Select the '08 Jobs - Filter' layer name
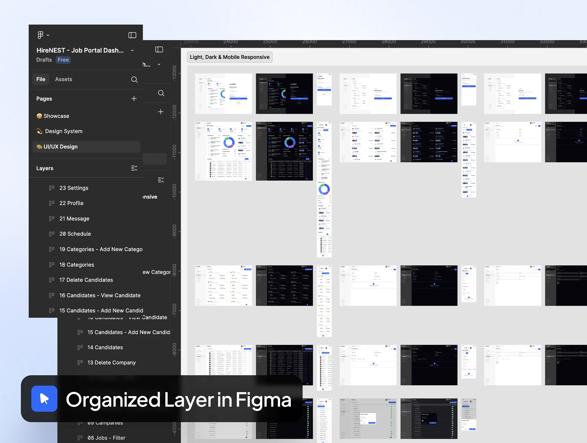Screen dimensions: 587x443 click(x=106, y=438)
